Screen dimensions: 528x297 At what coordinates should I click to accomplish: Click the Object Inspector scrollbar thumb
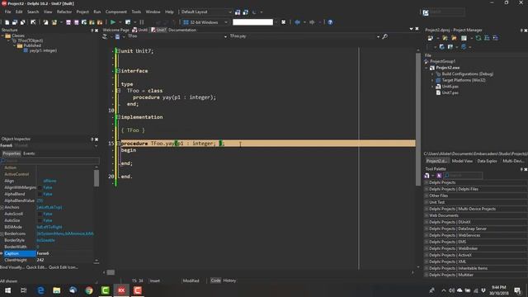97,178
